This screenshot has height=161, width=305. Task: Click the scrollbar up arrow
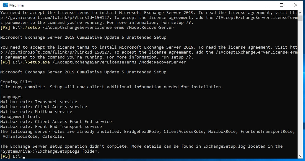(300, 13)
